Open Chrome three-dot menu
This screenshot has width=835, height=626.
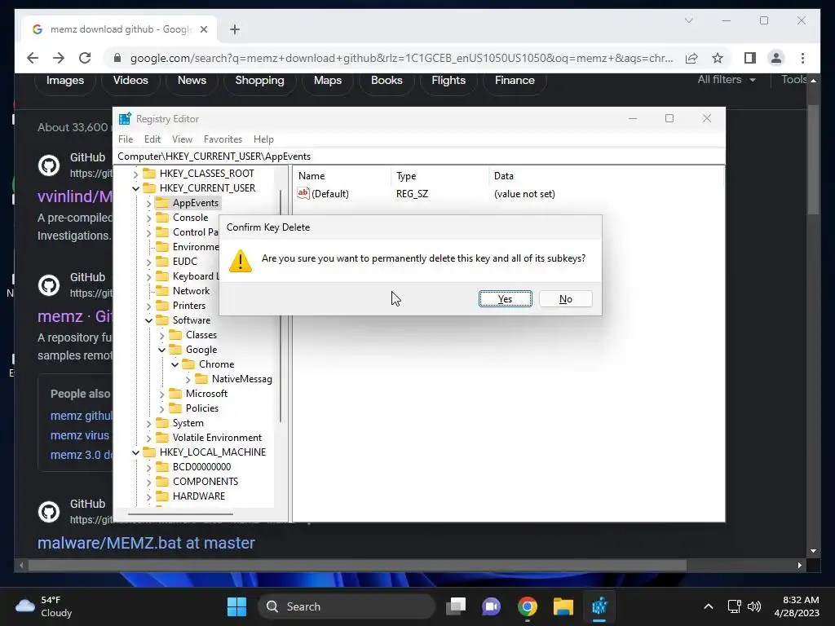pyautogui.click(x=802, y=58)
